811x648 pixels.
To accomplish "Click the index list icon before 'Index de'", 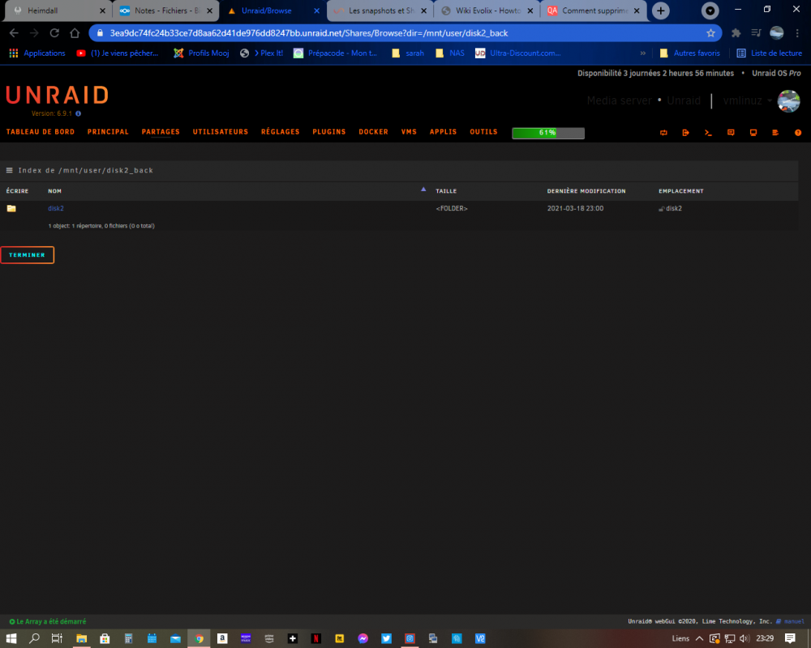I will 9,170.
